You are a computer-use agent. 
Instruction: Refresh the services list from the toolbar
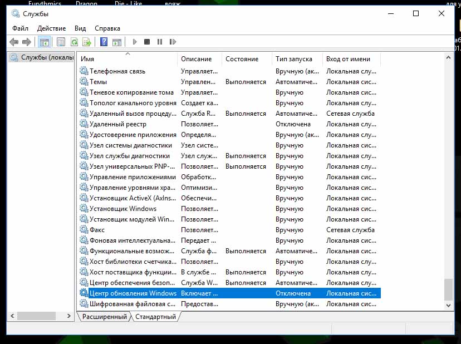pyautogui.click(x=75, y=42)
